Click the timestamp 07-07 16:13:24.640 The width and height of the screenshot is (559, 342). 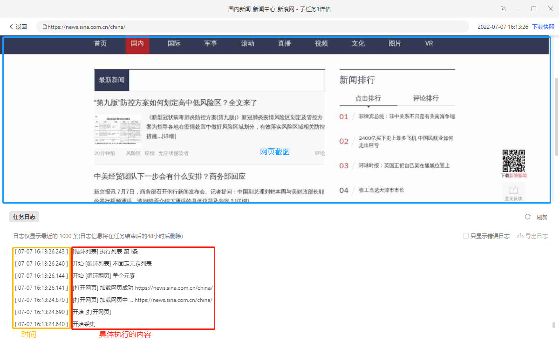42,324
